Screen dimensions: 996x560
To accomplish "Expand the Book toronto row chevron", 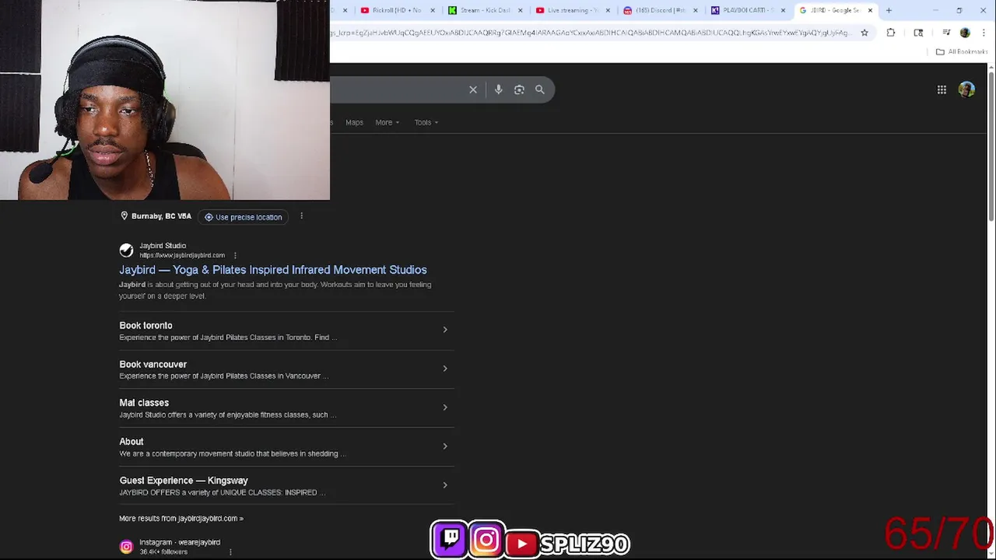I will click(x=445, y=330).
